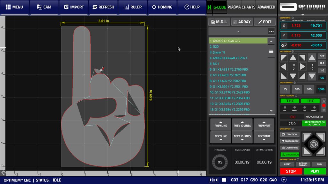Select G-code line '3: (Layer 1)'
The image size is (328, 184).
point(238,52)
